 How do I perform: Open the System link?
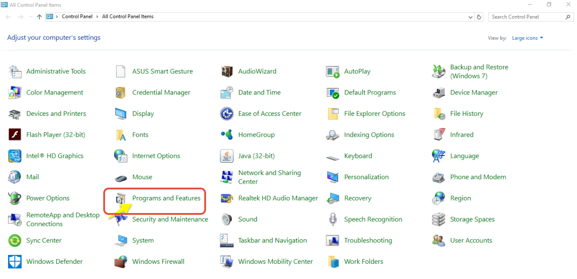click(x=143, y=241)
